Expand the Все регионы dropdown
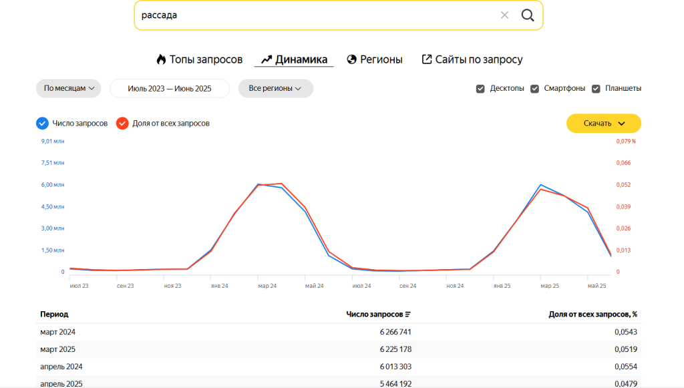The width and height of the screenshot is (684, 388). (x=275, y=88)
